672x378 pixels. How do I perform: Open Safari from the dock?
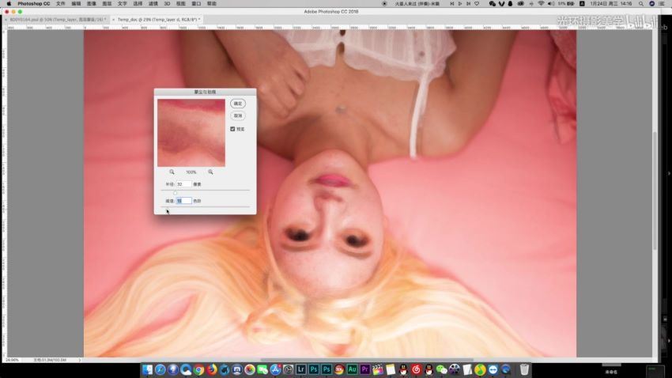click(160, 369)
